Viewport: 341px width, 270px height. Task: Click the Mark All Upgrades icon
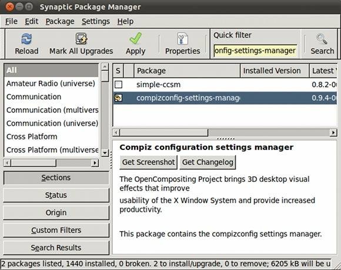[x=81, y=39]
